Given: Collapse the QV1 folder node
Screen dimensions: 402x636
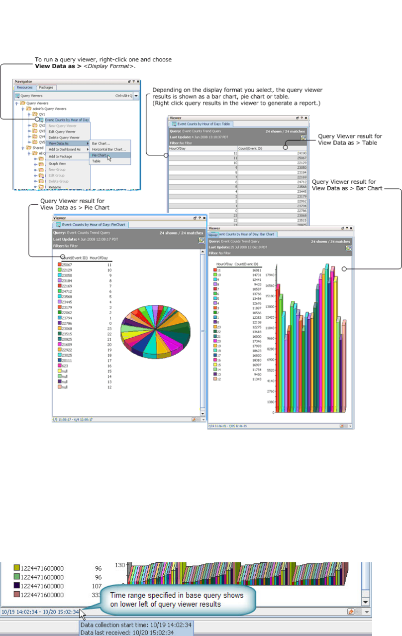Looking at the screenshot, I should (29, 114).
